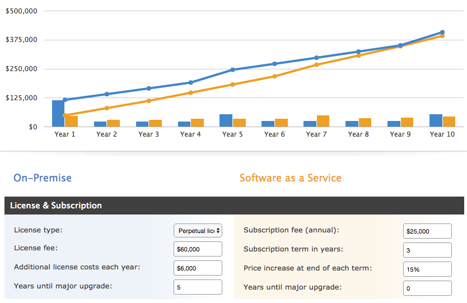Click the orange bar for Year 7
This screenshot has width=467, height=303.
click(x=323, y=121)
